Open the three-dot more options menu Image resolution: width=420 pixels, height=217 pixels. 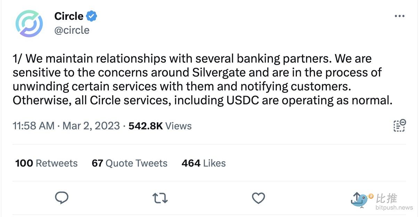tap(399, 16)
